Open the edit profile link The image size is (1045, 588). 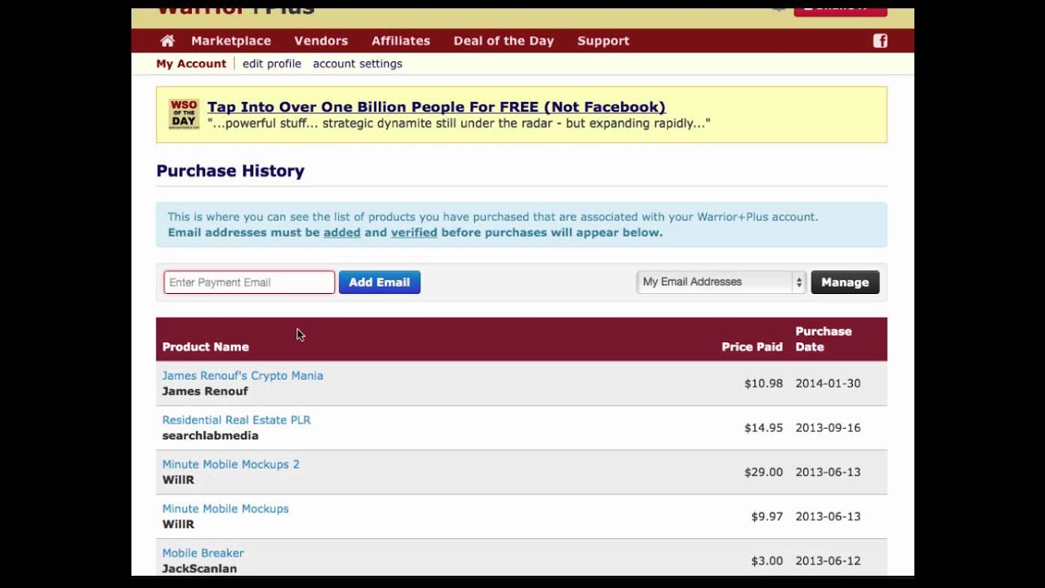click(x=272, y=64)
